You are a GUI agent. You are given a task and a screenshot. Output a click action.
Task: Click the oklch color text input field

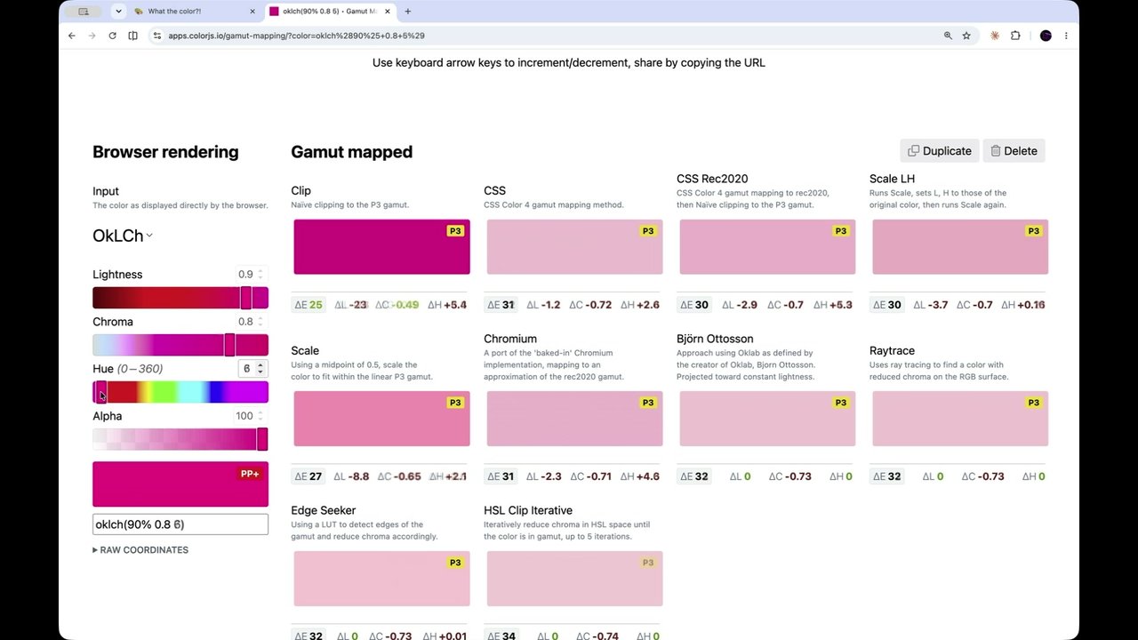click(x=180, y=524)
